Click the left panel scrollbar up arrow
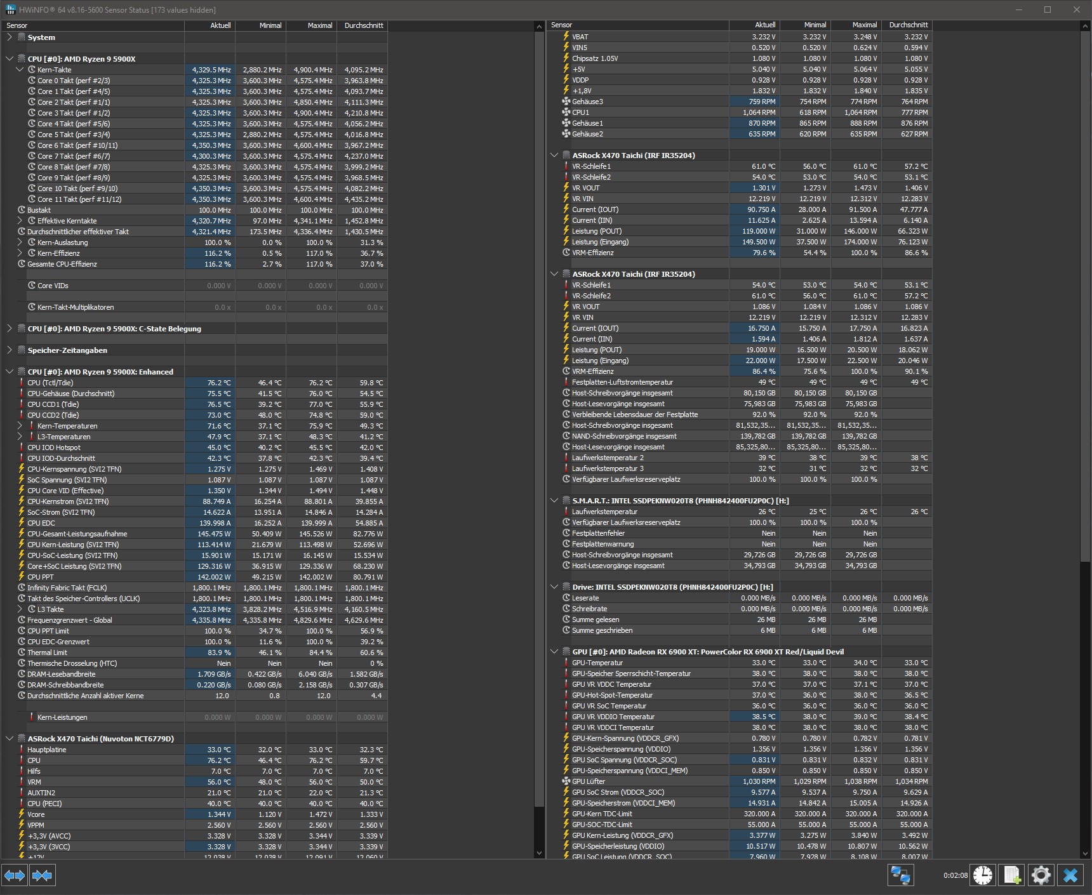This screenshot has height=895, width=1092. (x=540, y=27)
